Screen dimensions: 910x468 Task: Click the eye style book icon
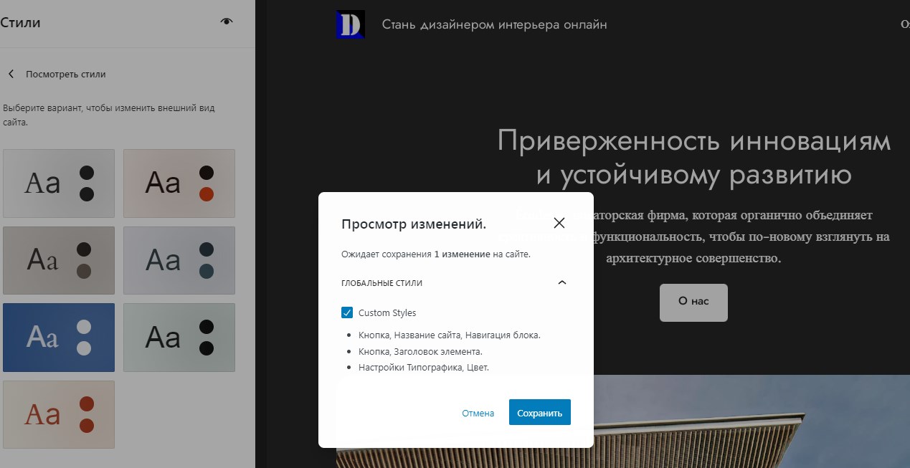click(x=227, y=22)
